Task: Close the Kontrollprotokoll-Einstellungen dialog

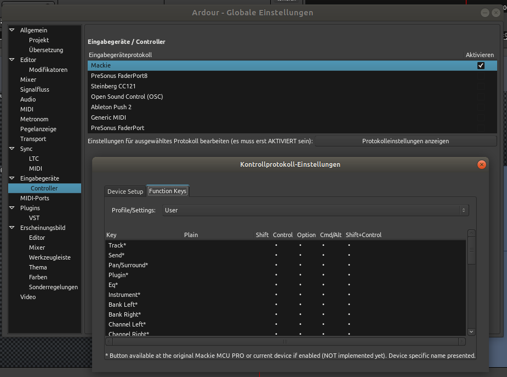Action: coord(481,165)
